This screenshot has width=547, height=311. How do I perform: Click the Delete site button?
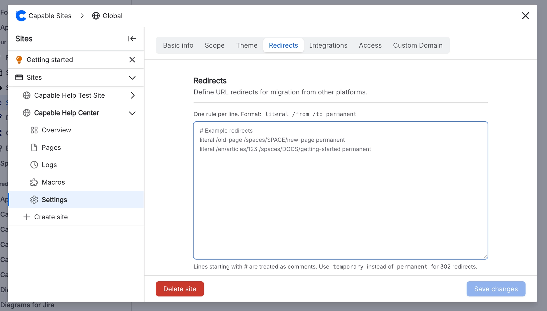(x=180, y=289)
